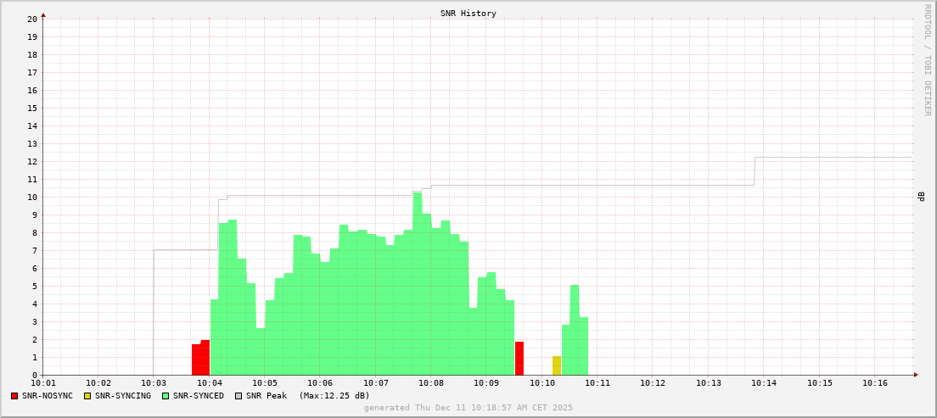
Task: Click the tallest green bar reaching 10 dB
Action: pos(417,280)
